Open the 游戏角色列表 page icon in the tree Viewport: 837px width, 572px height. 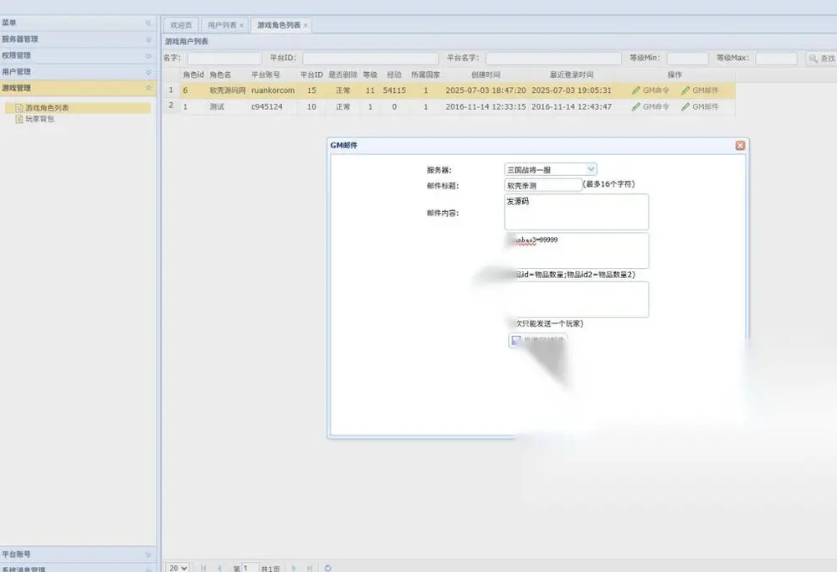[x=19, y=108]
